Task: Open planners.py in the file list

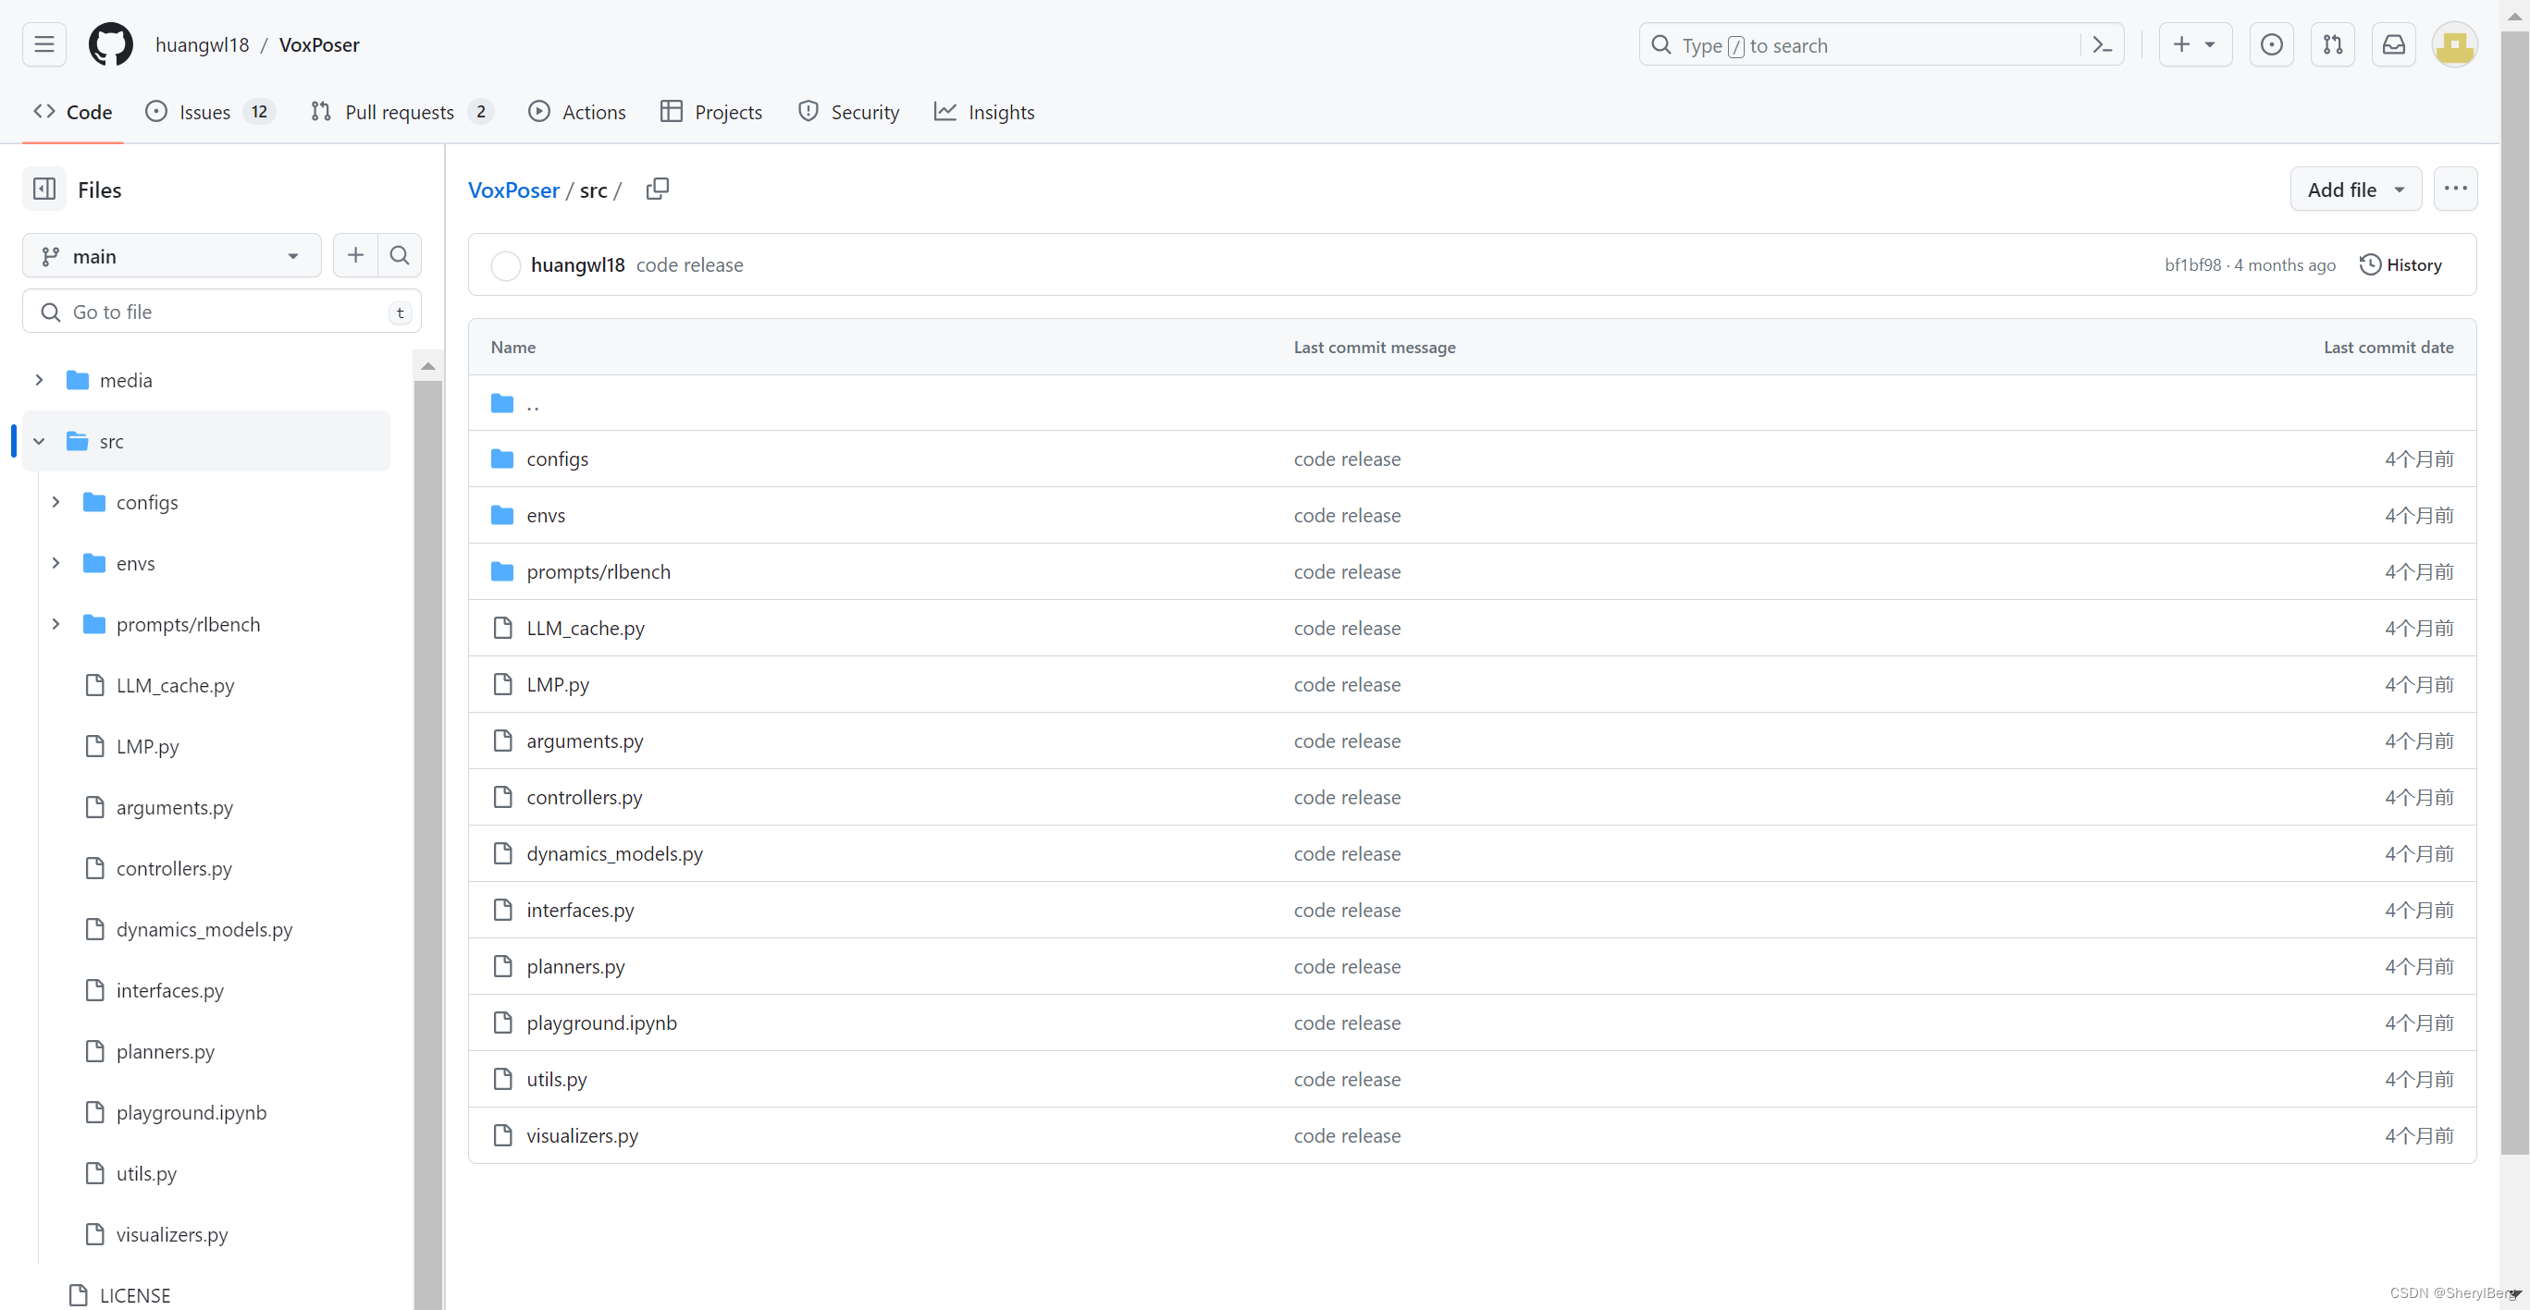Action: click(575, 967)
